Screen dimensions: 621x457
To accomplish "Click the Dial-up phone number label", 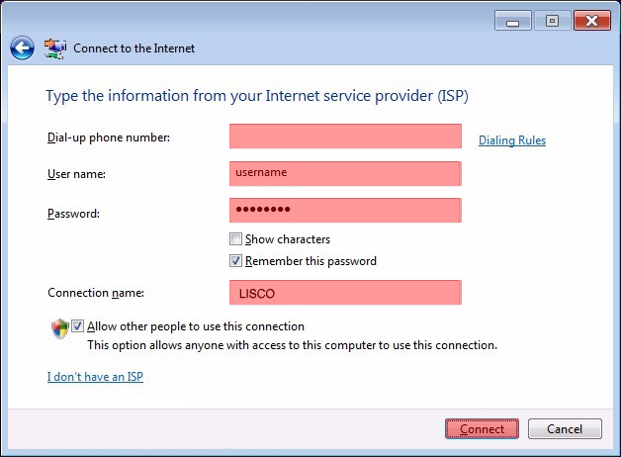I will pos(109,137).
